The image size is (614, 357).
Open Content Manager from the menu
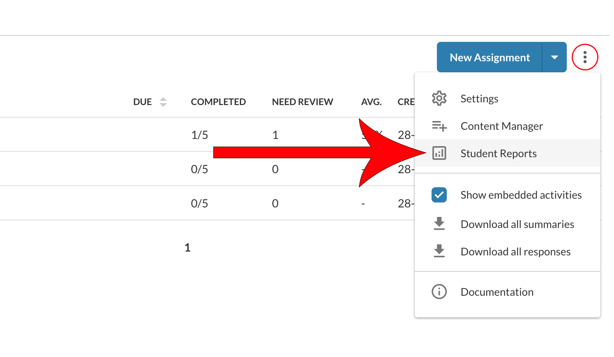[x=502, y=126]
